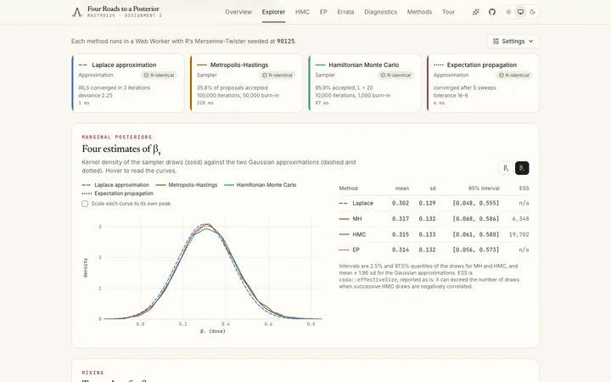
Task: Click the green line icon on Hamiltonian Monte Carlo card
Action: 320,65
